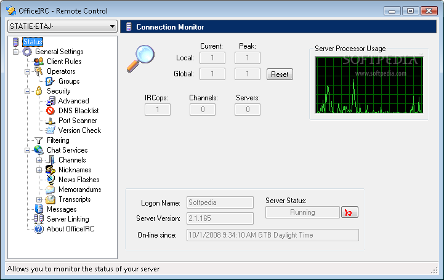Click the Logon Name field
The image size is (444, 280).
click(220, 202)
